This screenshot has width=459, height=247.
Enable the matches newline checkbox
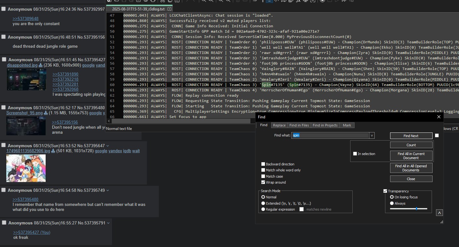point(301,209)
